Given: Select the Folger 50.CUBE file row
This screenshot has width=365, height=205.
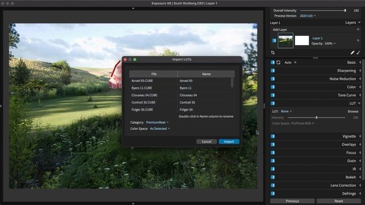Looking at the screenshot, I should 153,109.
